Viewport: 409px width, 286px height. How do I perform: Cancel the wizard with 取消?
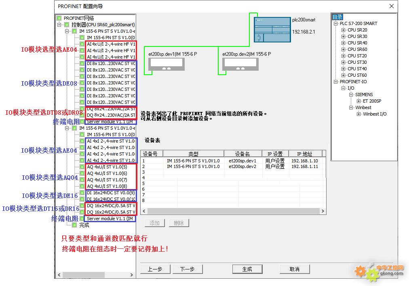295,269
